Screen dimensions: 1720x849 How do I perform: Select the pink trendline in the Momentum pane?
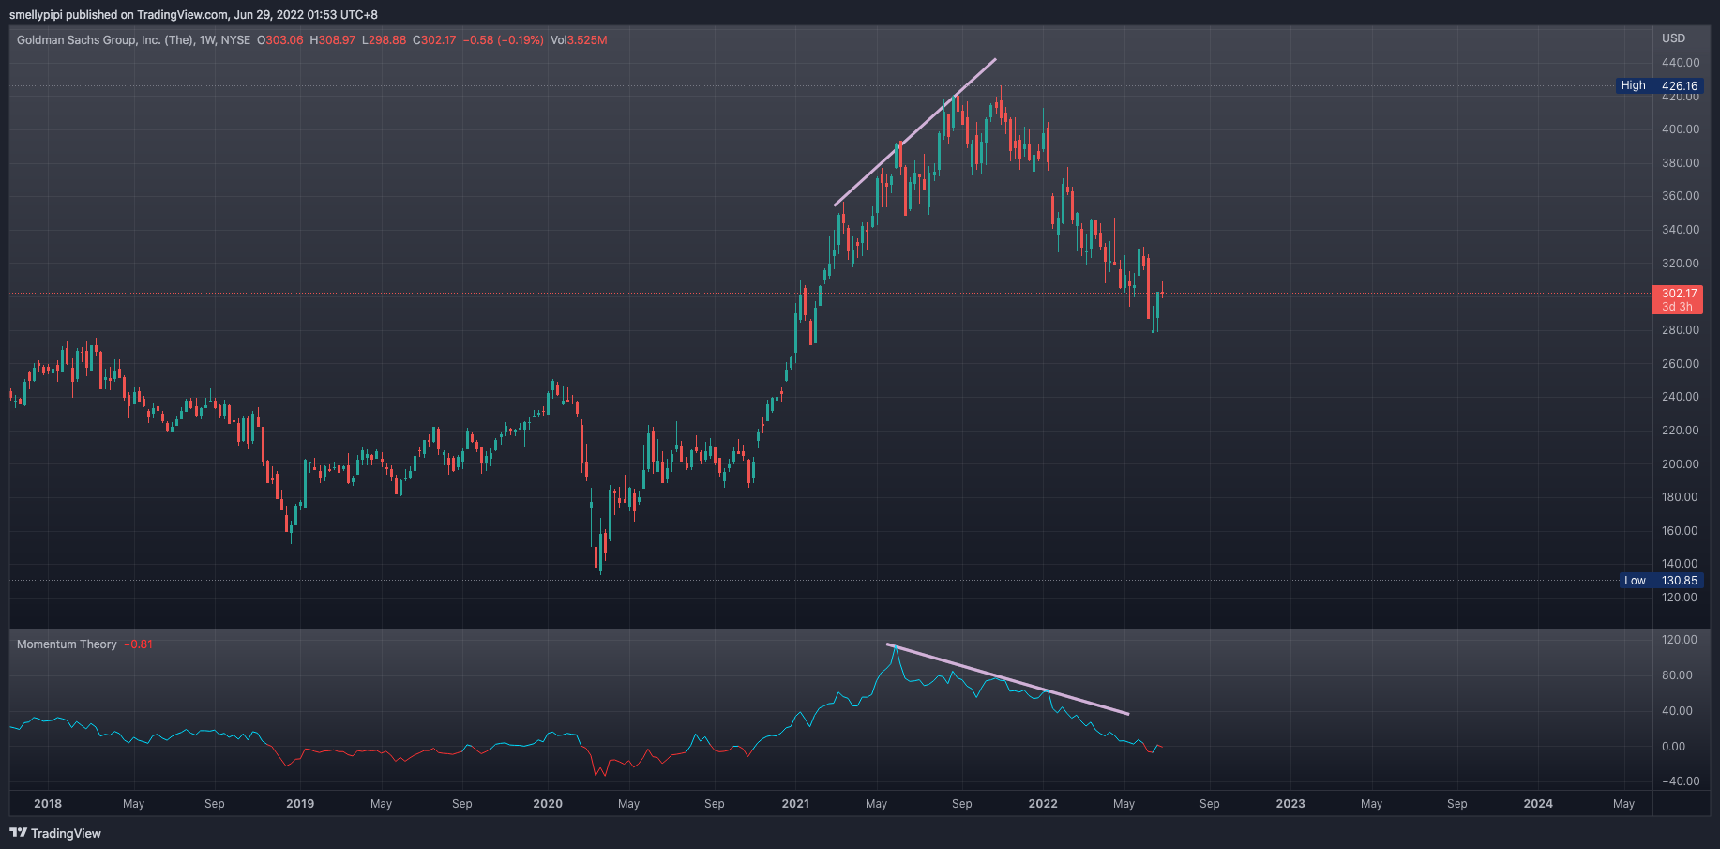(1008, 679)
